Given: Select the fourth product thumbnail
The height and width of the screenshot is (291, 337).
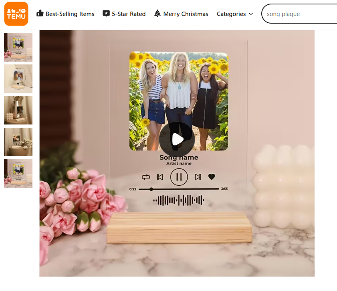Looking at the screenshot, I should tap(18, 142).
